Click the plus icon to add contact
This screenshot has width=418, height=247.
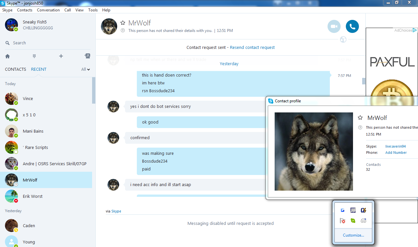[61, 56]
